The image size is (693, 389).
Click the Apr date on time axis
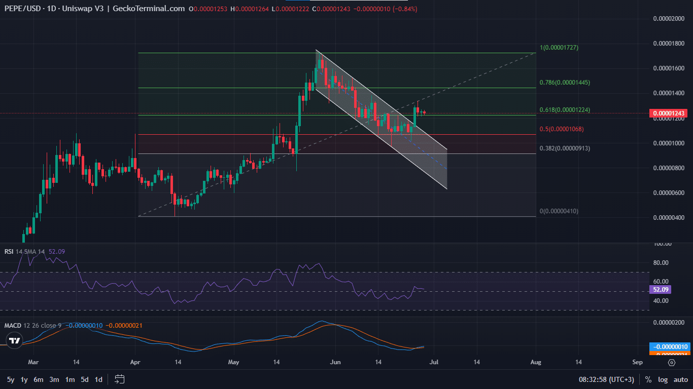135,363
